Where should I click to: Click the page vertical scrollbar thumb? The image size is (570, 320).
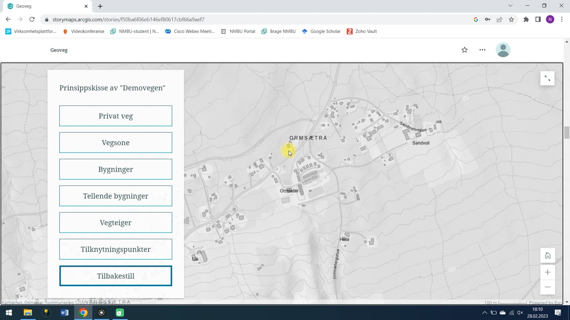pyautogui.click(x=567, y=132)
